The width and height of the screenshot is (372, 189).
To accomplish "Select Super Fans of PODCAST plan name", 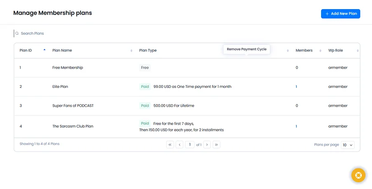I will tap(73, 106).
